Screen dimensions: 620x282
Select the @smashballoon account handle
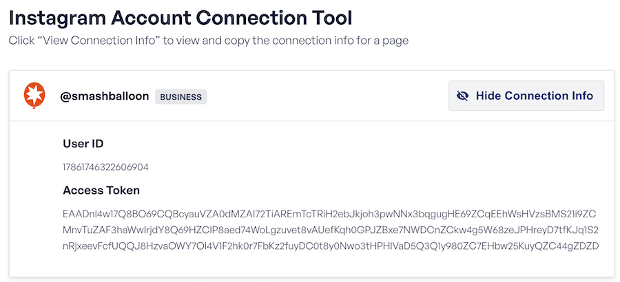click(x=105, y=96)
